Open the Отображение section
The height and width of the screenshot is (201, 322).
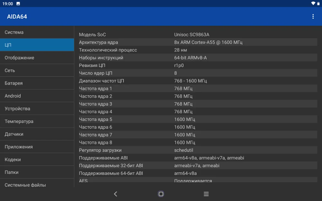click(37, 58)
